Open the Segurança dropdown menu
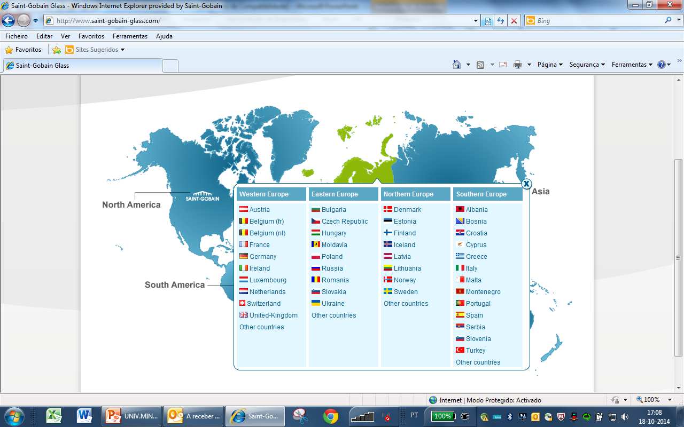Screen dimensions: 684x427 click(x=587, y=65)
